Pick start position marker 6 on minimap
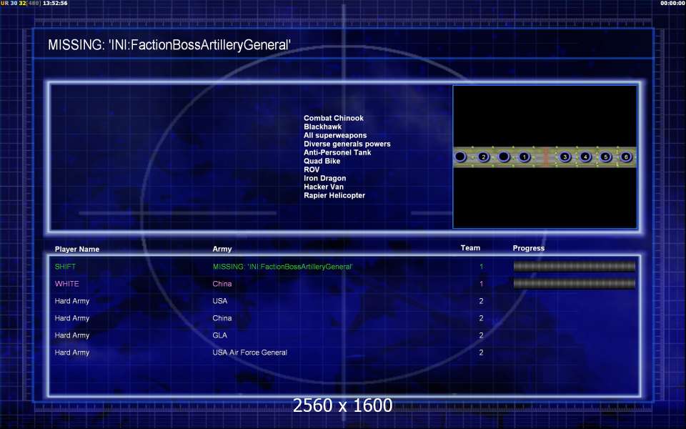Viewport: 686px width, 429px height. pyautogui.click(x=626, y=157)
